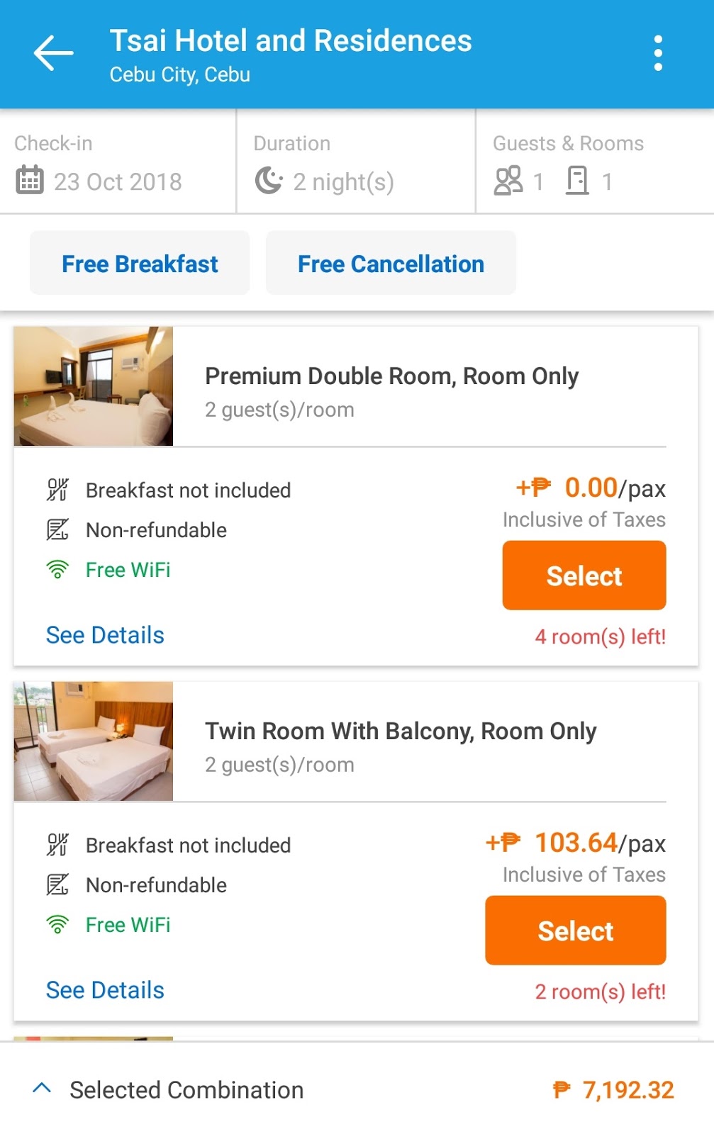
Task: See Details for Twin Room With Balcony
Action: point(105,990)
